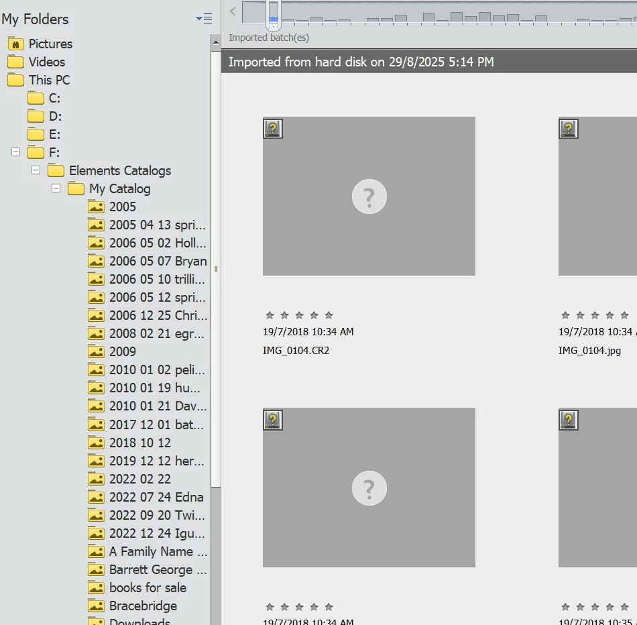Click missing-file icon on IMG_0104.jpg
The width and height of the screenshot is (637, 625).
569,129
